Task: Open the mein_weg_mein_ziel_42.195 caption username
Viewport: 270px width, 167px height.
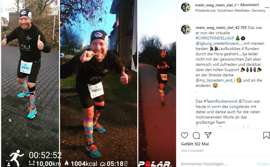Action: click(x=221, y=27)
